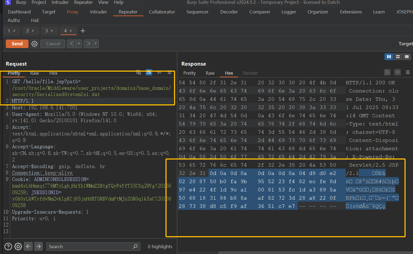
Task: Switch to the Decoder tab
Action: point(229,12)
